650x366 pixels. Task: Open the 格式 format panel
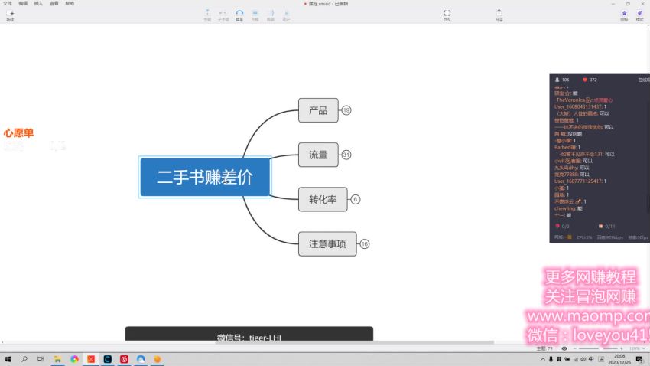point(639,16)
